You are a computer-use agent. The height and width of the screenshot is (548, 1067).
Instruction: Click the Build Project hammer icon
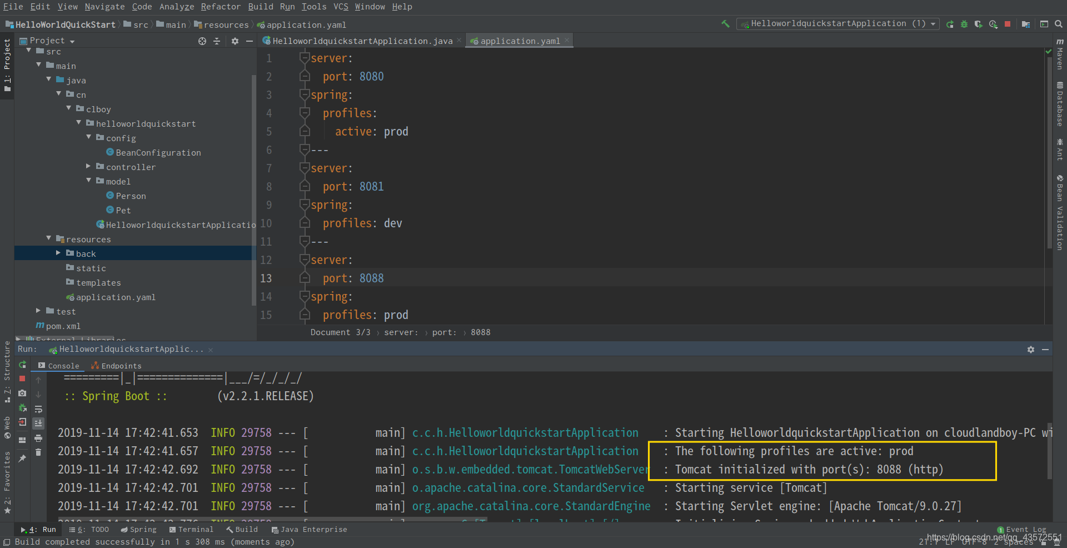pyautogui.click(x=725, y=24)
